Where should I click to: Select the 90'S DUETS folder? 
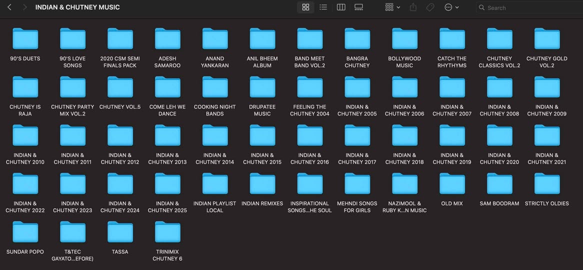pos(25,38)
